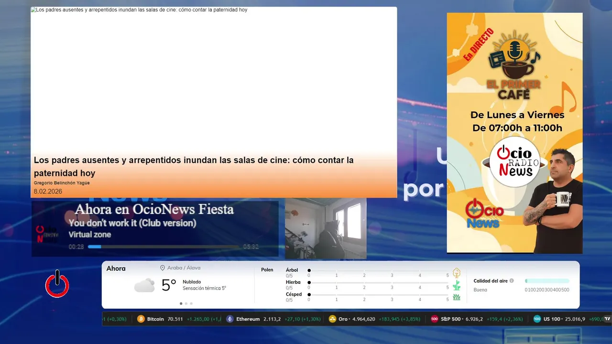The image size is (612, 344).
Task: Click the radio host photo on banner
Action: pos(554,201)
